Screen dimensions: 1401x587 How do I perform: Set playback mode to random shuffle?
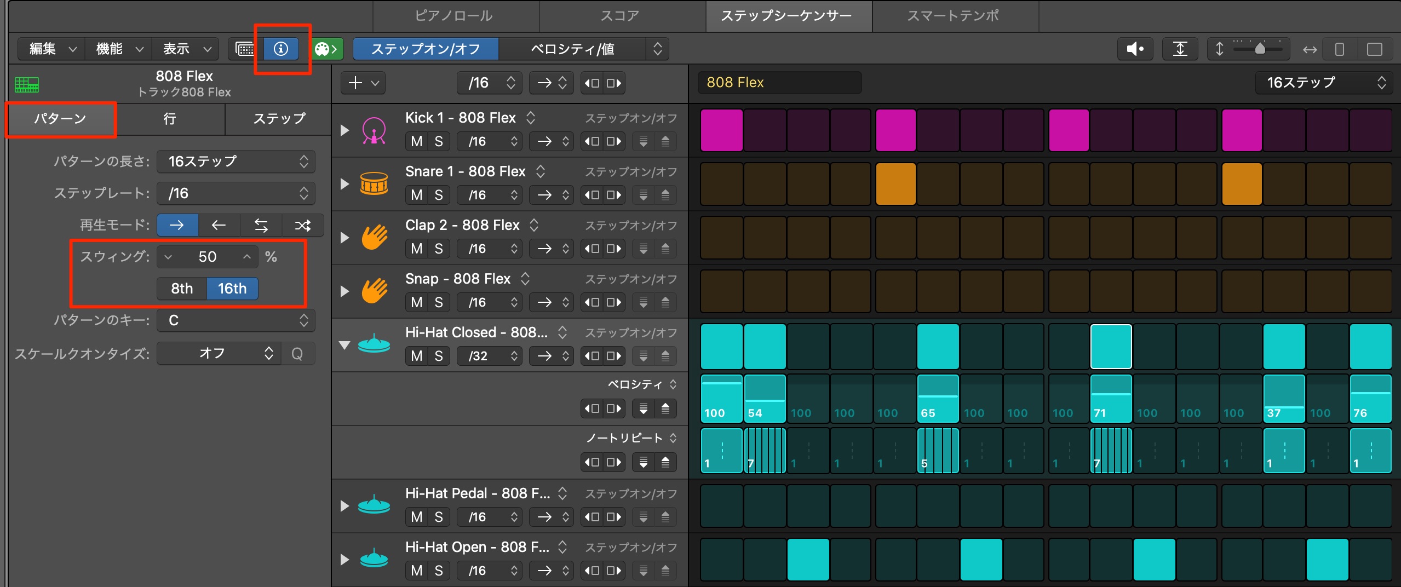pyautogui.click(x=303, y=225)
